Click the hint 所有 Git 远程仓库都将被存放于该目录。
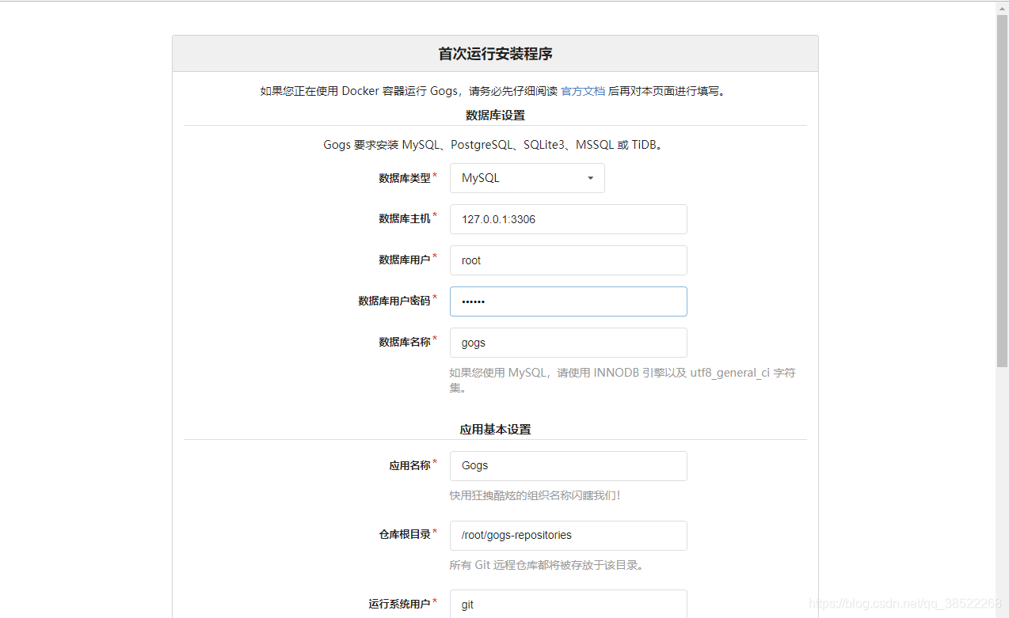The image size is (1009, 618). pyautogui.click(x=547, y=565)
